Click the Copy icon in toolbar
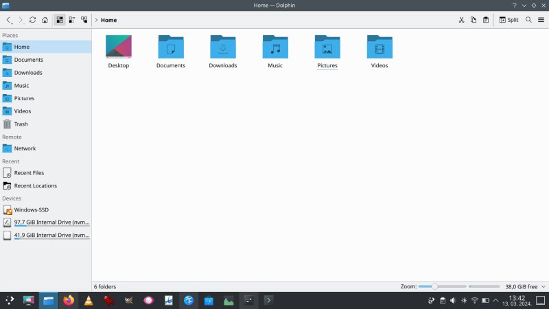Image resolution: width=549 pixels, height=309 pixels. pos(474,20)
